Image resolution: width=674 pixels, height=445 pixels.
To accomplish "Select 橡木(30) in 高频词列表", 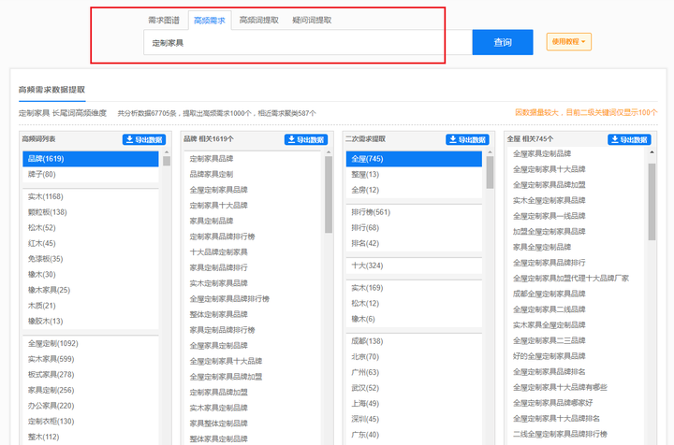I will 91,274.
